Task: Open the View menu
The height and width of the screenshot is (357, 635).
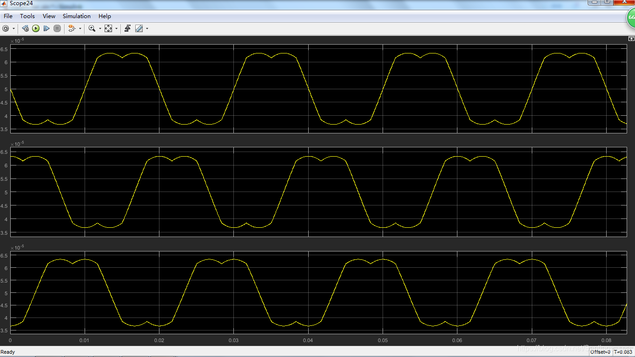Action: (x=49, y=16)
